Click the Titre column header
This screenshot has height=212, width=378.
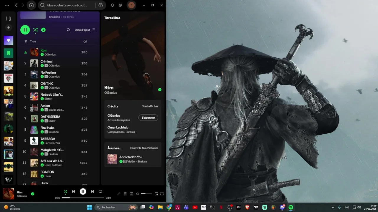33,42
